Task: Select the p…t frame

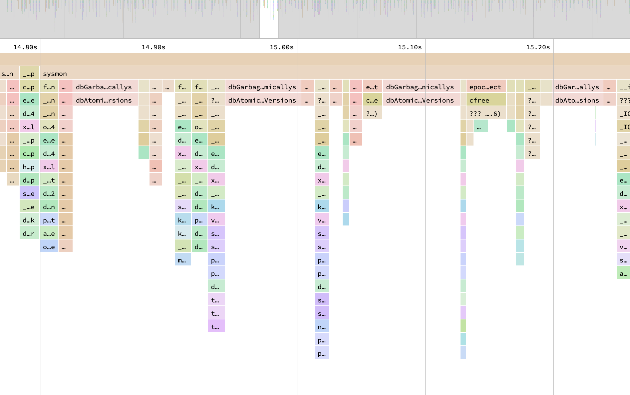Action: pos(49,220)
